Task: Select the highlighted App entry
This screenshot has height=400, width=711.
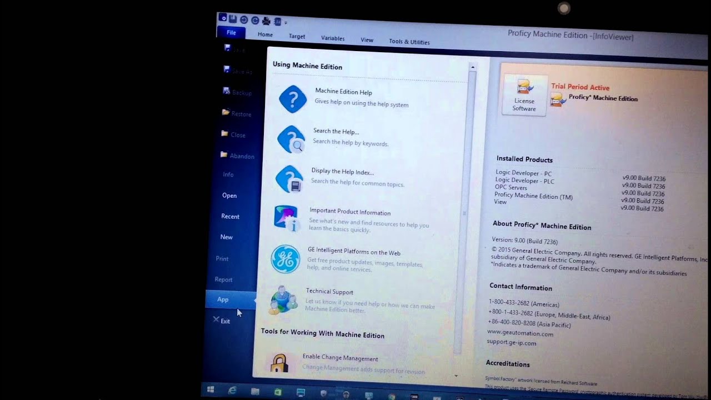Action: (231, 299)
